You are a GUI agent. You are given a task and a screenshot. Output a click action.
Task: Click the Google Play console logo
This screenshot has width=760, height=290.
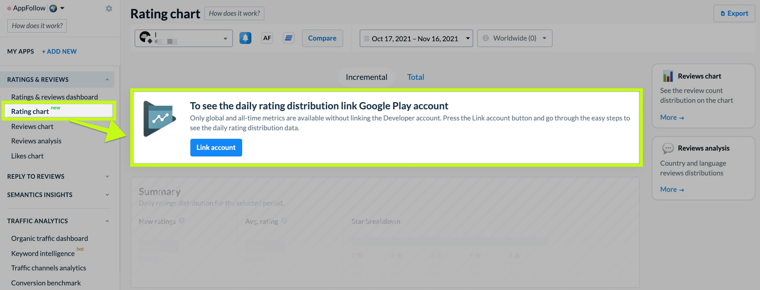pyautogui.click(x=160, y=119)
